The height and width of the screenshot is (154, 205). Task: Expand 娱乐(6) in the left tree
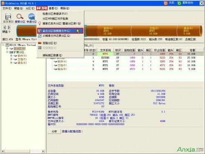[x=11, y=63]
